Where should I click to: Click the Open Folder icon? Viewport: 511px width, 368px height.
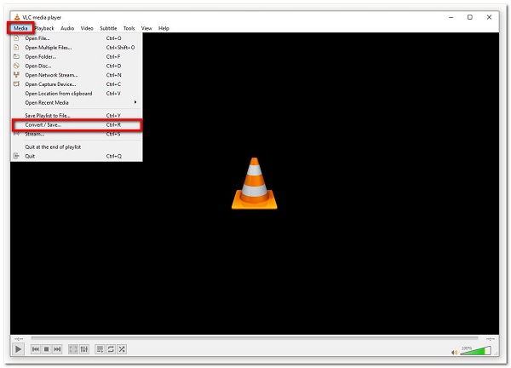[x=16, y=56]
